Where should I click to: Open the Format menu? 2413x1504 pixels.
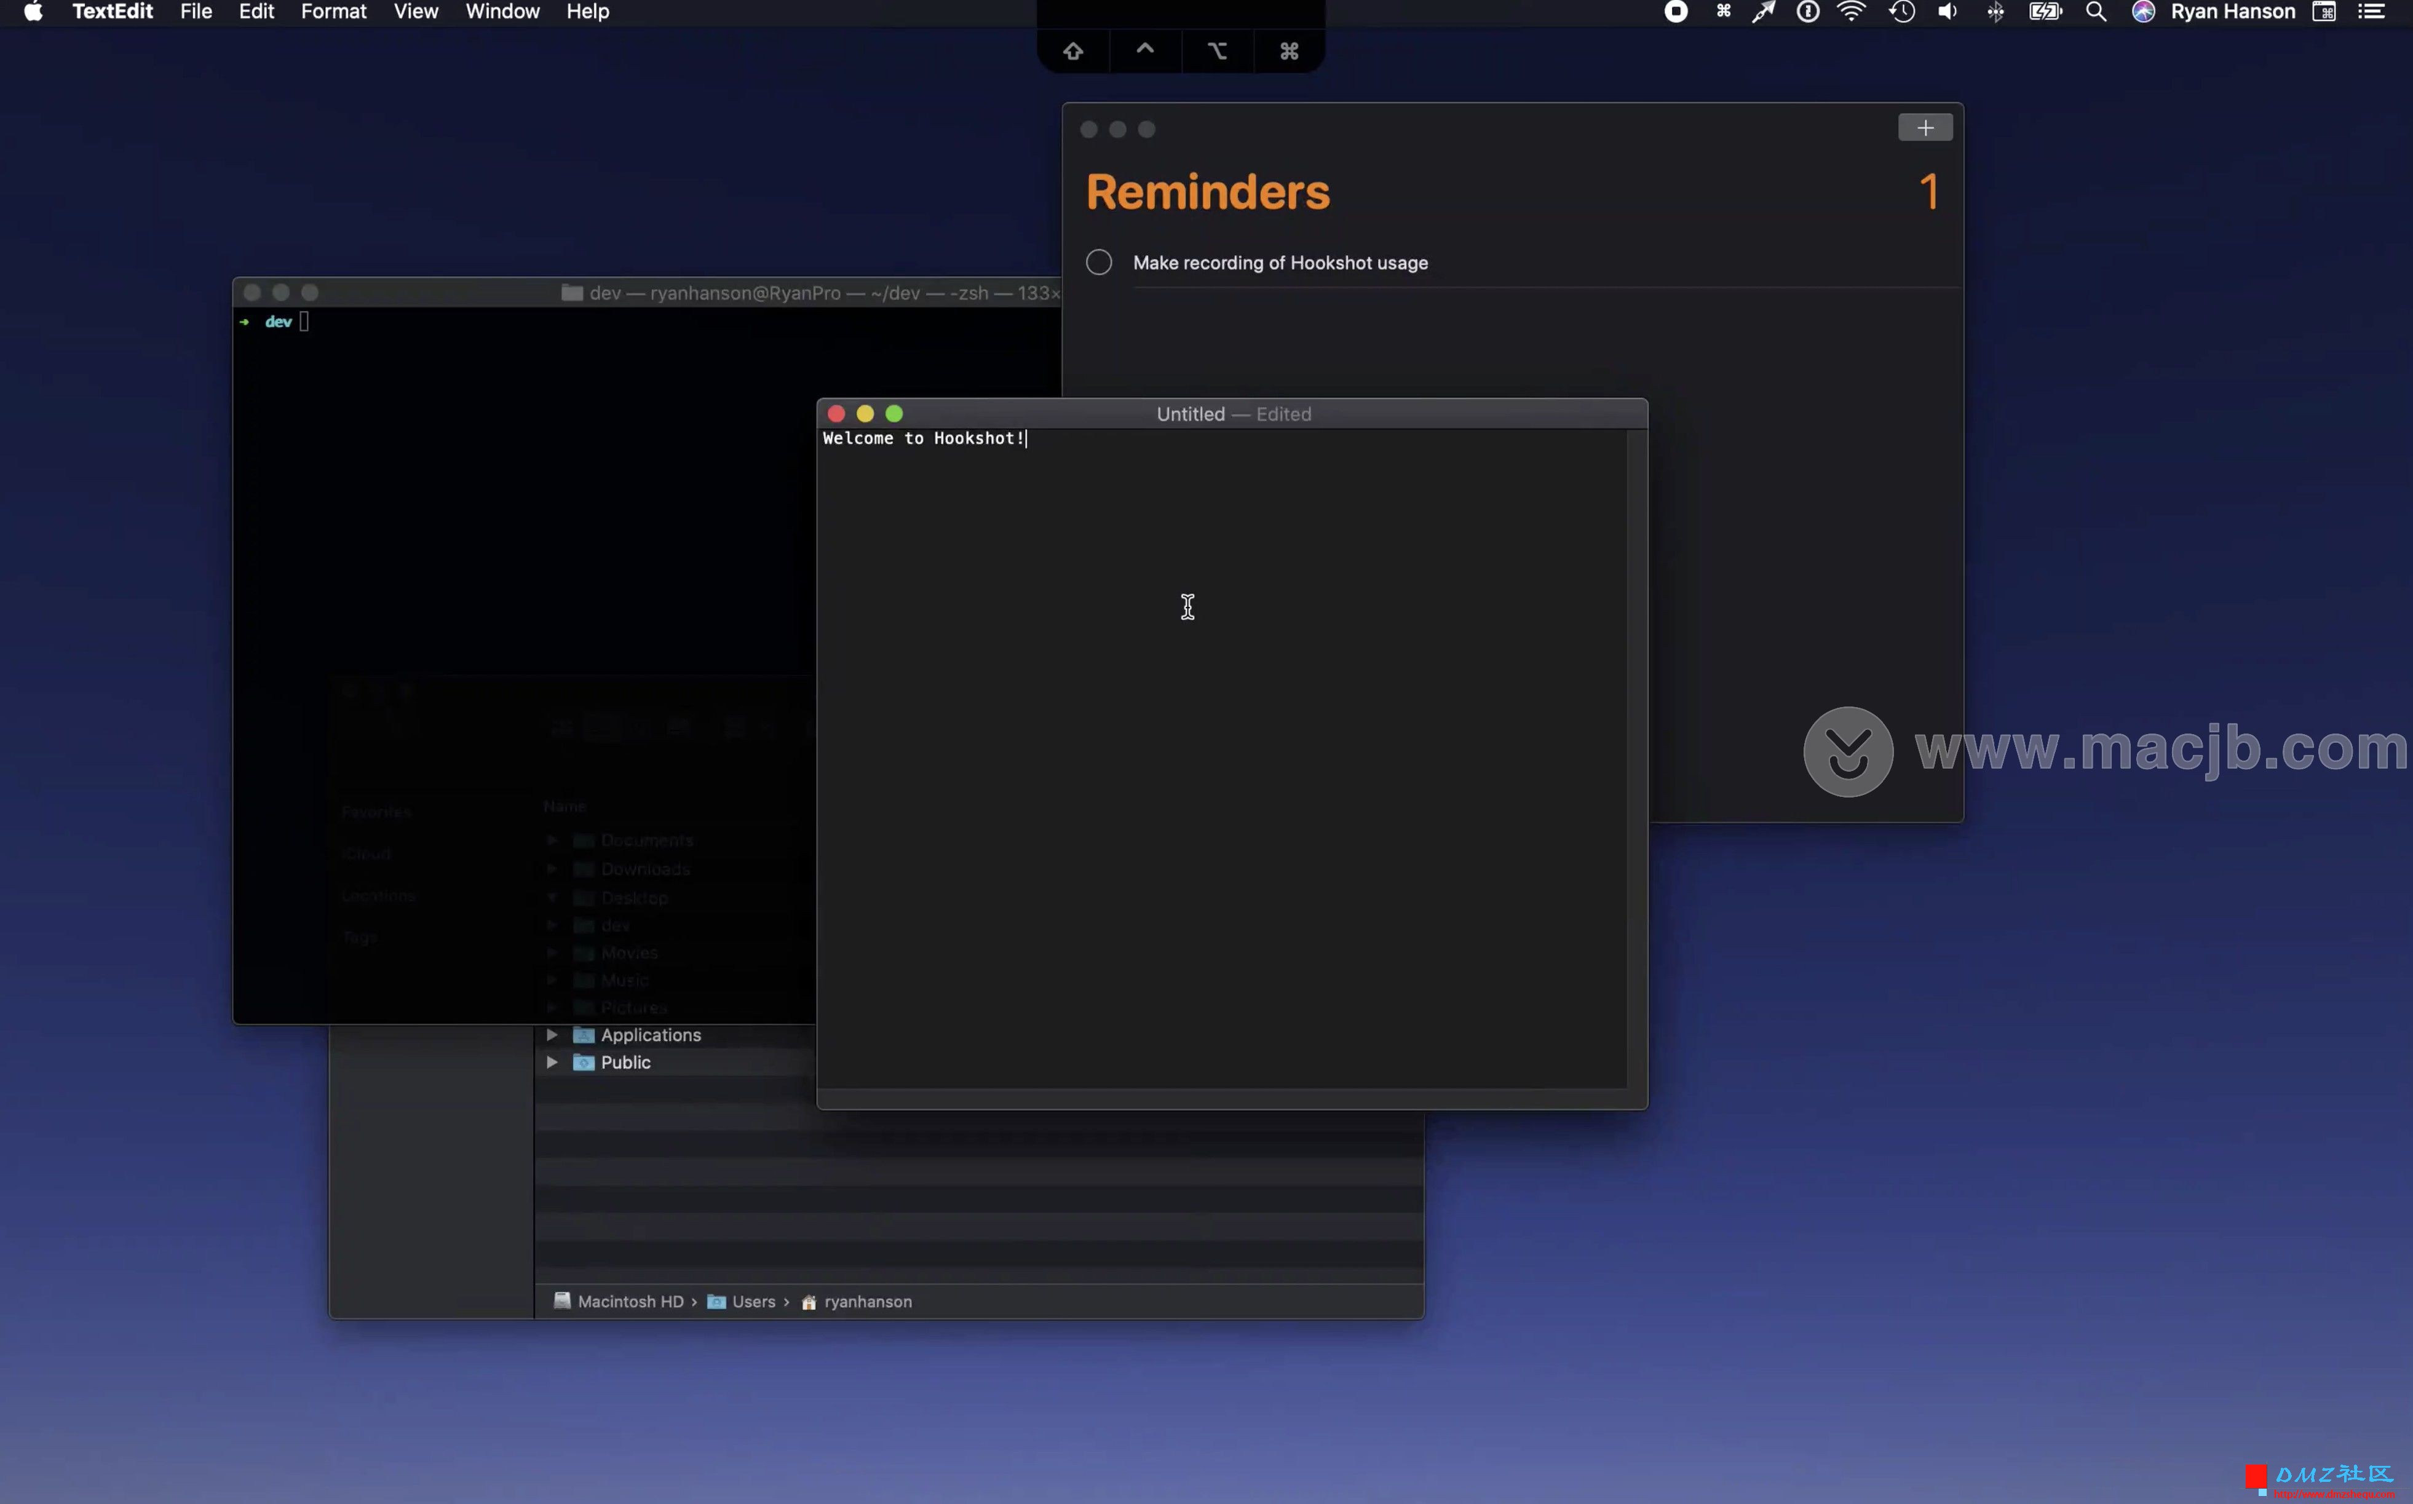click(333, 12)
